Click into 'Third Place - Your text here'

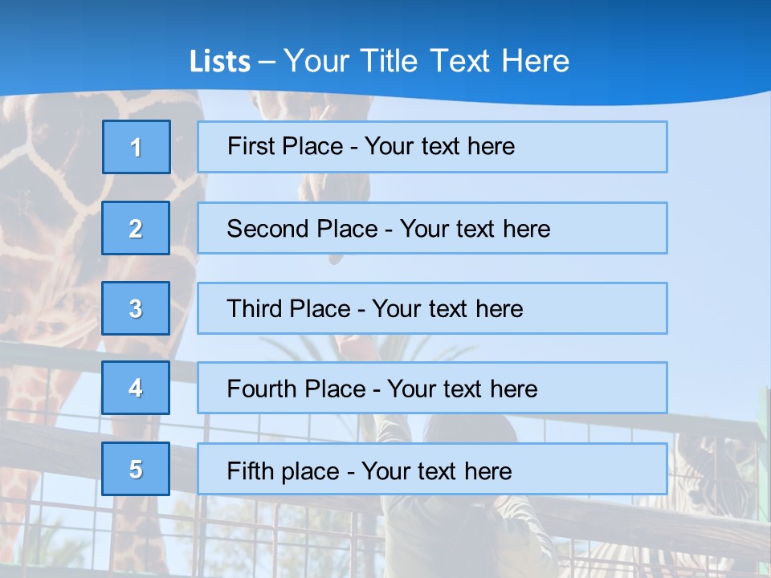point(432,308)
